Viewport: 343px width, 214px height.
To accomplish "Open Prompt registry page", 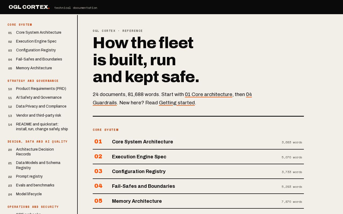I will click(x=38, y=177).
